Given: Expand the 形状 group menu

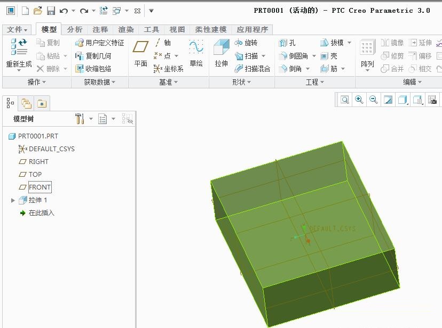Looking at the screenshot, I should [x=242, y=82].
